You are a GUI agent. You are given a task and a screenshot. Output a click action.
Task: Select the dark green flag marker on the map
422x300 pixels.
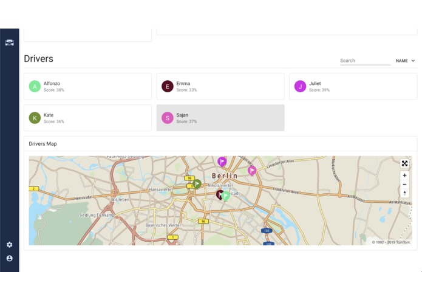(197, 184)
